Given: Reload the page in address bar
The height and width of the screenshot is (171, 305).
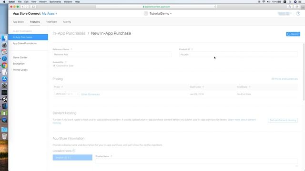Looking at the screenshot, I should coord(215,7).
